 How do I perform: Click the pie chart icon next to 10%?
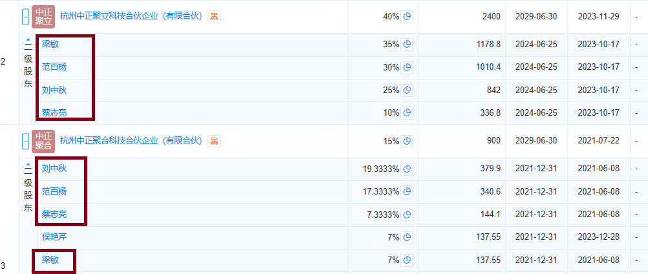click(407, 113)
